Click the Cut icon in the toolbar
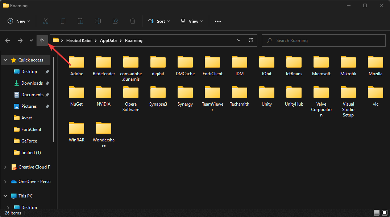 (x=45, y=21)
